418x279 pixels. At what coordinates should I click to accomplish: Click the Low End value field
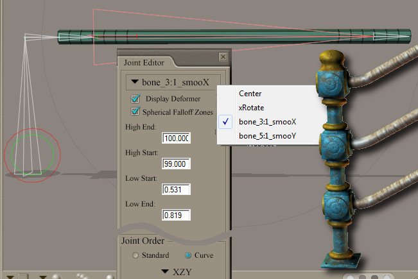[177, 216]
